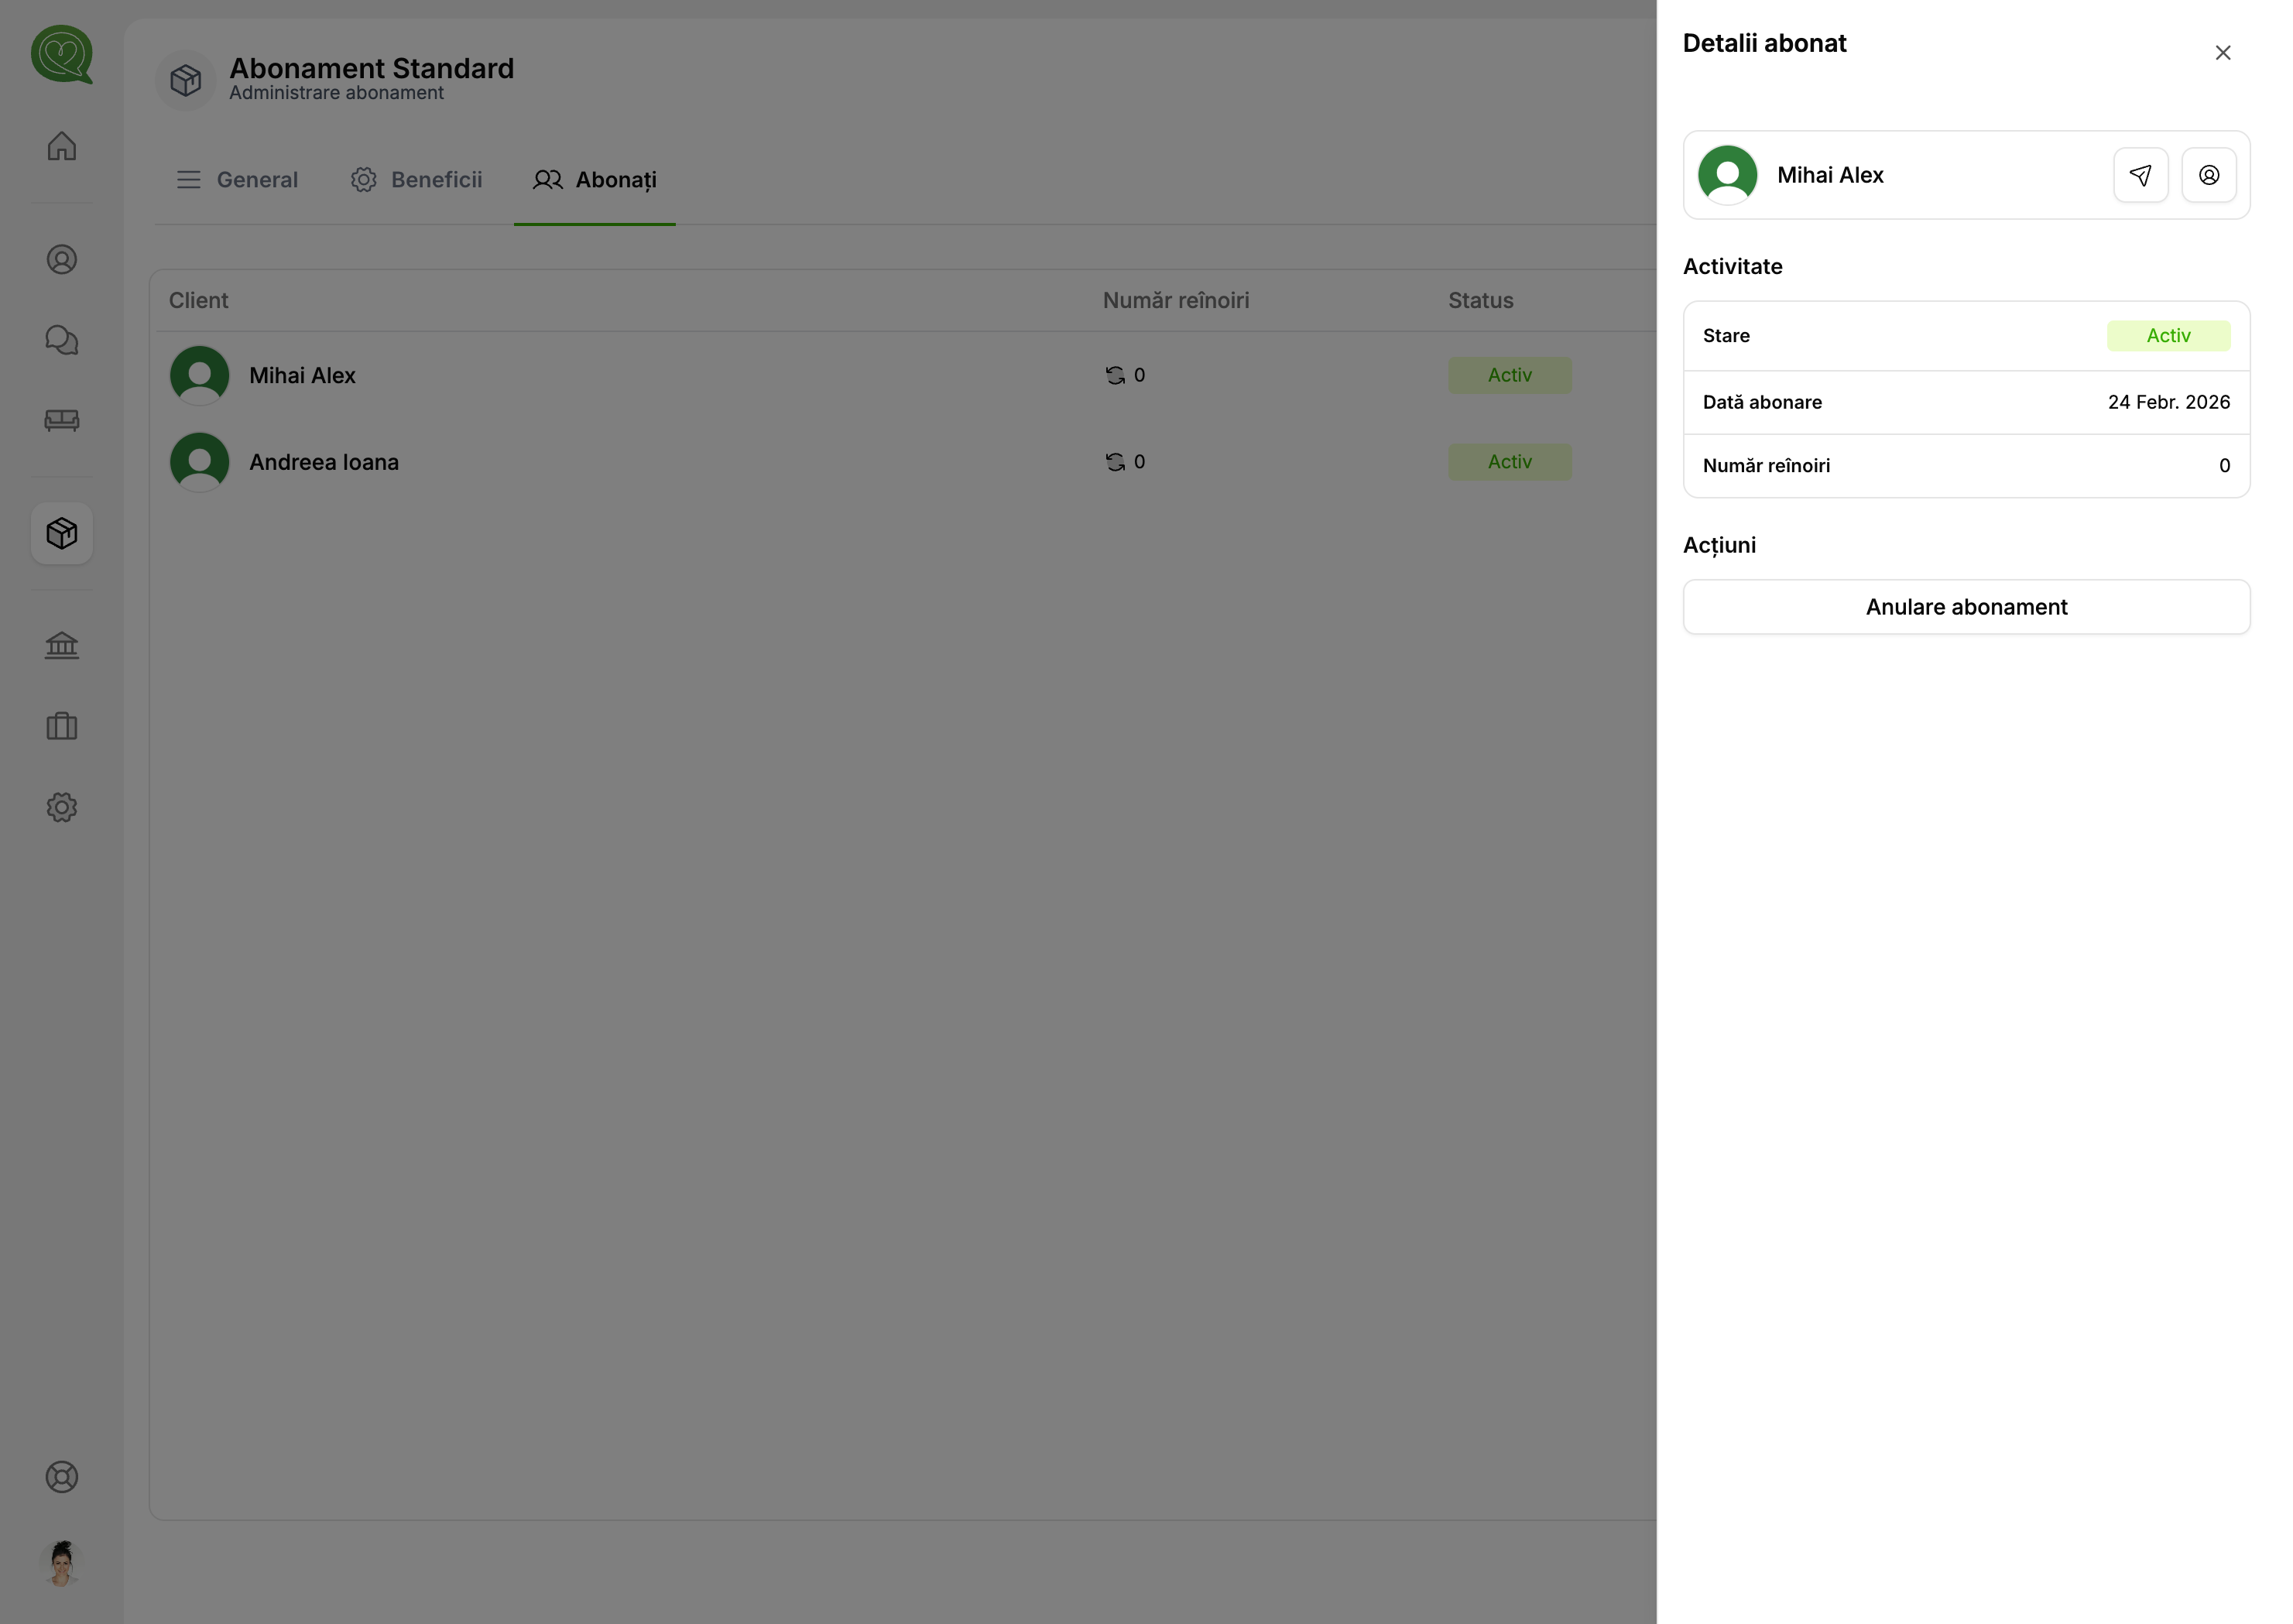The image size is (2293, 1624).
Task: Open the chat conversations sidebar icon
Action: [x=62, y=340]
